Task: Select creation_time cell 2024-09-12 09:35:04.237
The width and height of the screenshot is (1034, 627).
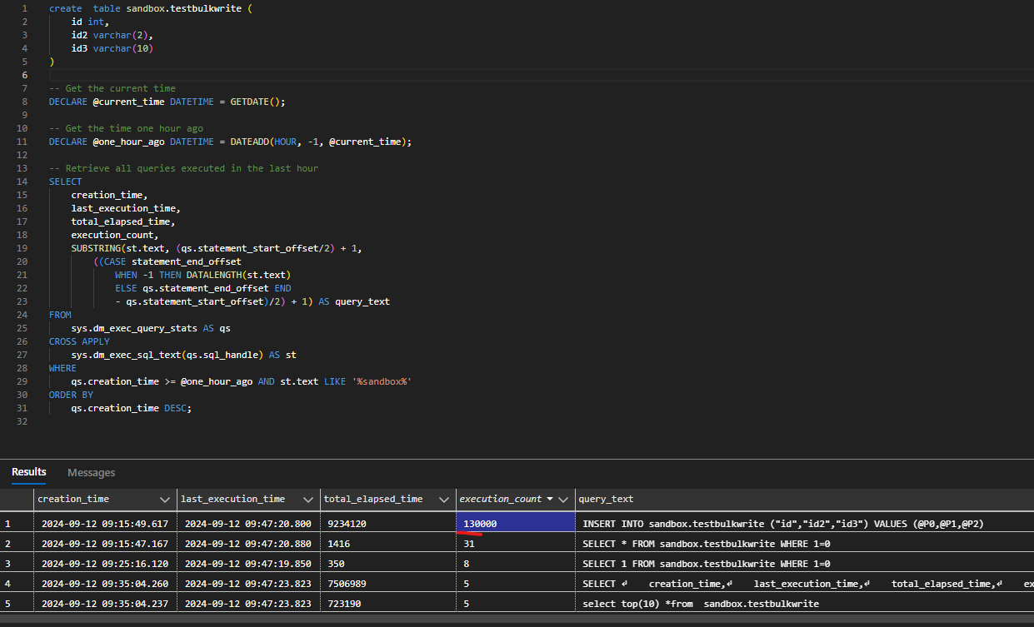Action: coord(105,604)
